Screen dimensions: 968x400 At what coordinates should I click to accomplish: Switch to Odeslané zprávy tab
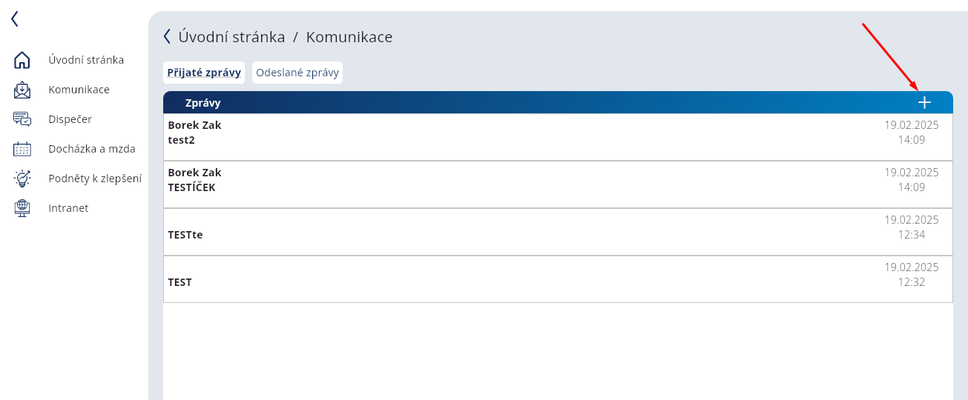pyautogui.click(x=297, y=73)
